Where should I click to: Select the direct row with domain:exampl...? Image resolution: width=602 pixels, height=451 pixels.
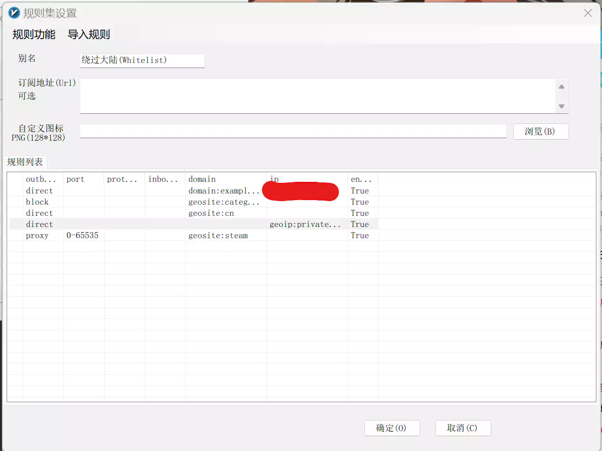click(x=193, y=190)
